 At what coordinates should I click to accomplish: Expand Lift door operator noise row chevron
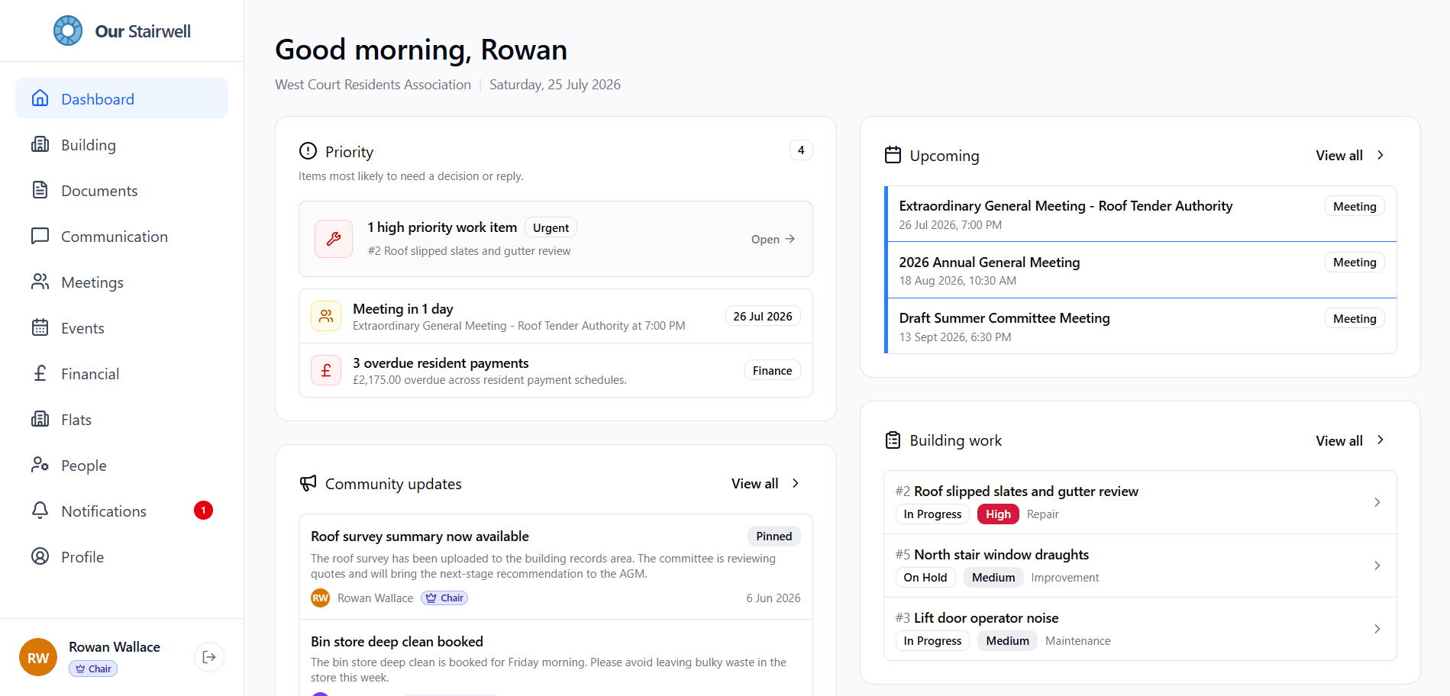pyautogui.click(x=1377, y=629)
